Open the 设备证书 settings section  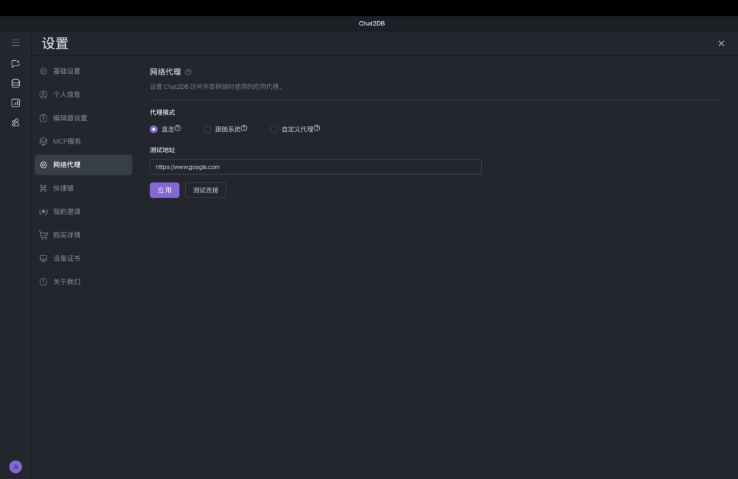(83, 258)
